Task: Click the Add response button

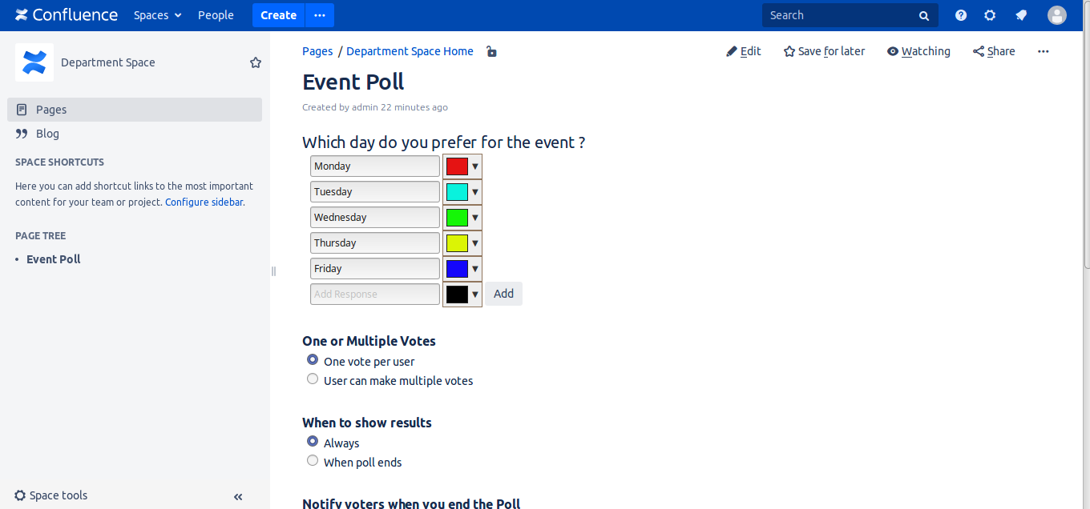Action: [x=503, y=294]
